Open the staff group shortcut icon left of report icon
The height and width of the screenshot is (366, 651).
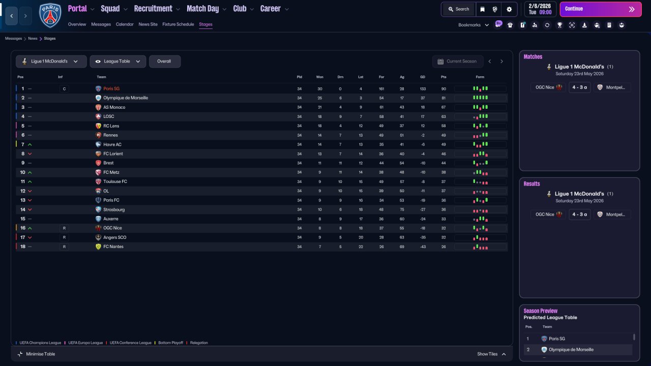point(597,25)
